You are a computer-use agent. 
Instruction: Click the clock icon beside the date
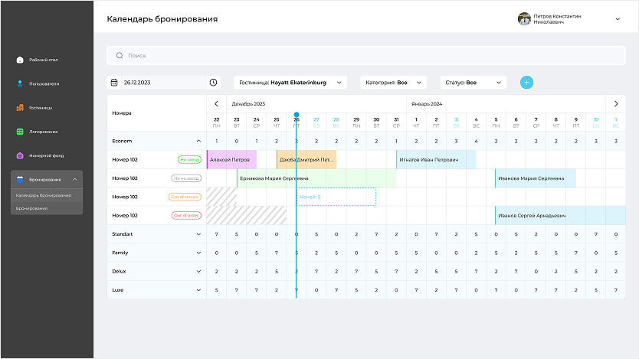(213, 82)
